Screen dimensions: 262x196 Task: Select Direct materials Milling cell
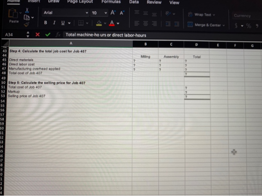[x=146, y=61]
